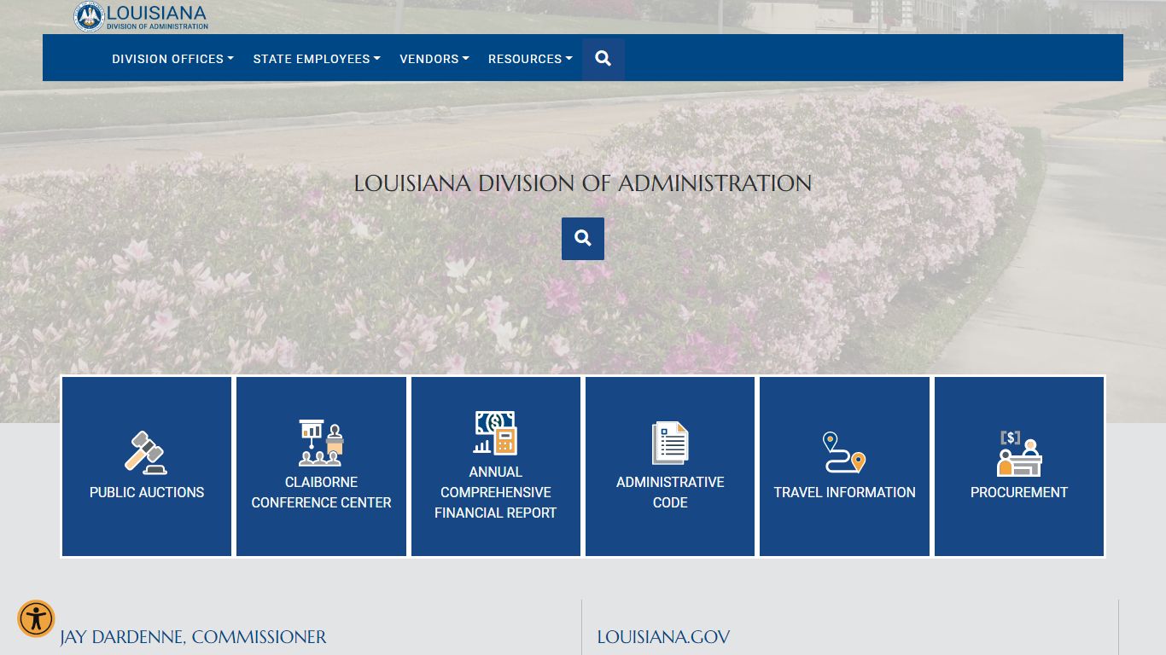This screenshot has width=1166, height=655.
Task: Click the Louisiana.gov heading
Action: click(663, 637)
